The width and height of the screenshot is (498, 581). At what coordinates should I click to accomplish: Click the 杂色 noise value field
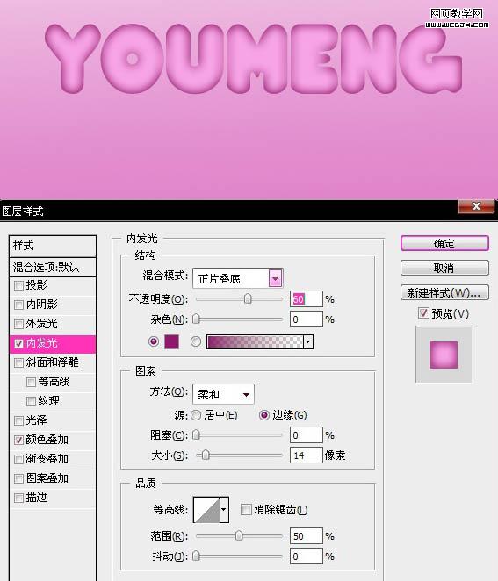click(x=307, y=319)
